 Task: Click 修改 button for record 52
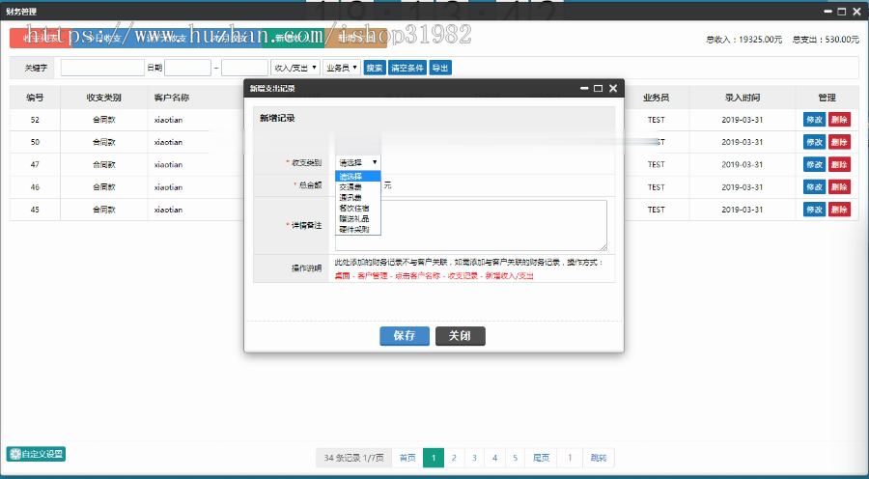point(813,120)
